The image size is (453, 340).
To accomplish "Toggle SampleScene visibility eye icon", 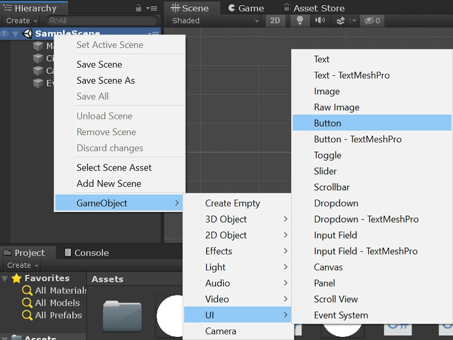I will coord(4,34).
